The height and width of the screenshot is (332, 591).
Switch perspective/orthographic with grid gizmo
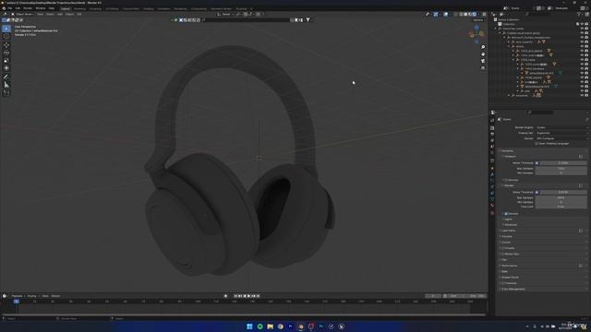[483, 67]
